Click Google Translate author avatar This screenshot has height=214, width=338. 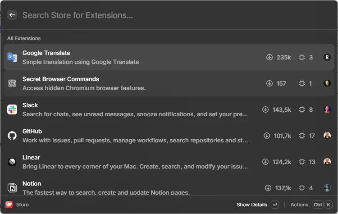[x=327, y=57]
